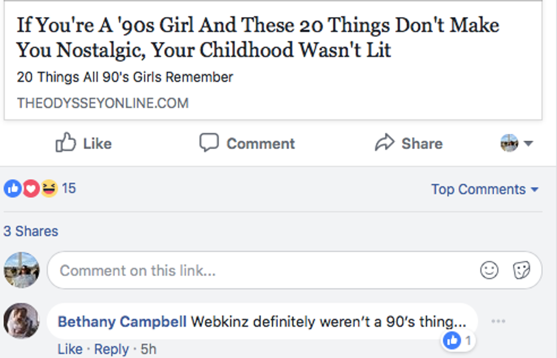The height and width of the screenshot is (358, 557).
Task: Open the sticker picker icon
Action: click(521, 270)
